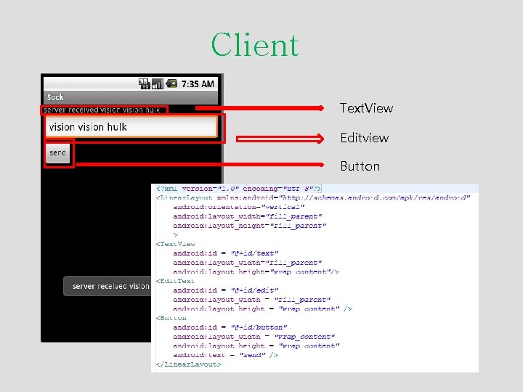Click the 'Client' slide heading

(255, 45)
